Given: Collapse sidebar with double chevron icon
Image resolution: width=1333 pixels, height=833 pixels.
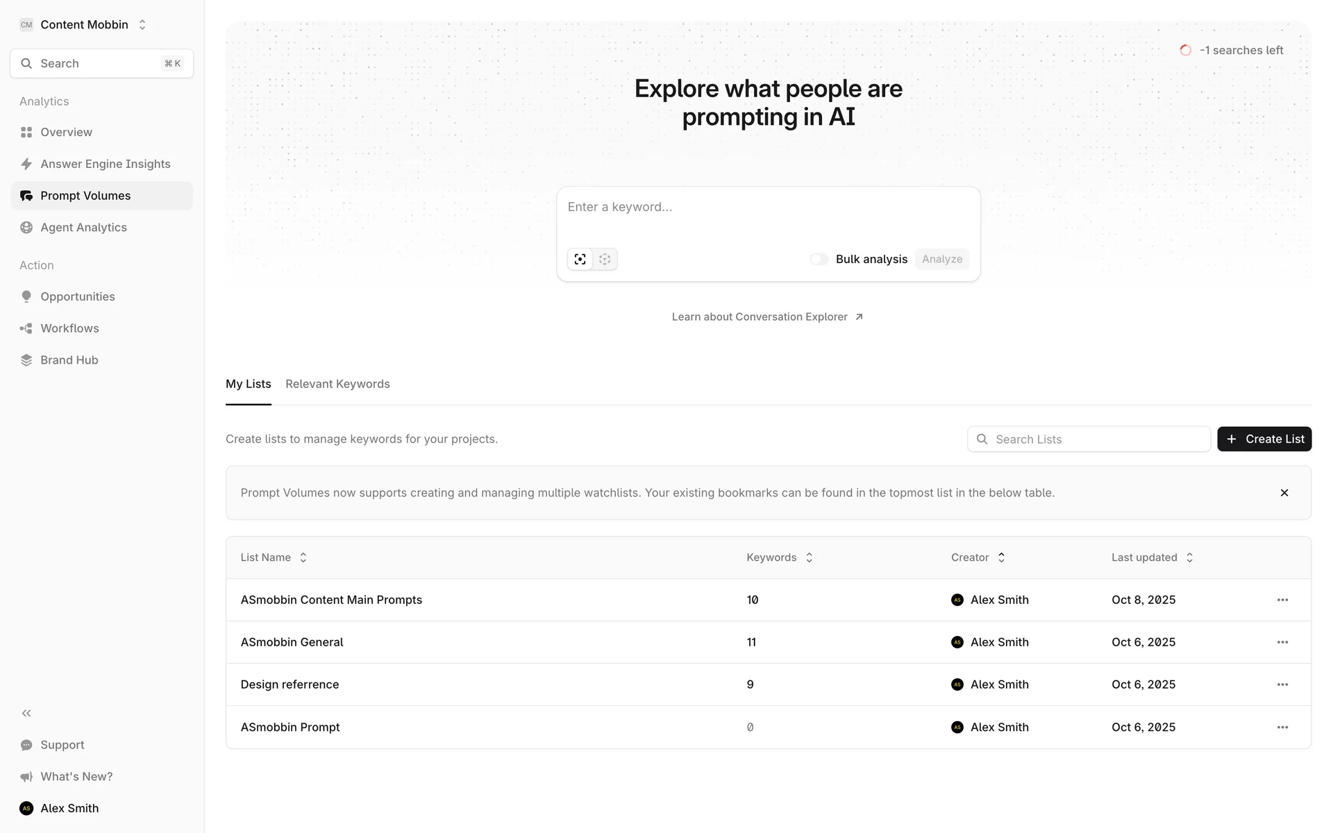Looking at the screenshot, I should pos(26,713).
